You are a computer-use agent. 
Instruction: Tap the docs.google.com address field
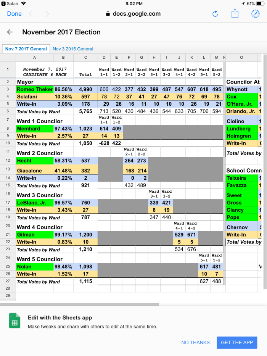pyautogui.click(x=136, y=14)
